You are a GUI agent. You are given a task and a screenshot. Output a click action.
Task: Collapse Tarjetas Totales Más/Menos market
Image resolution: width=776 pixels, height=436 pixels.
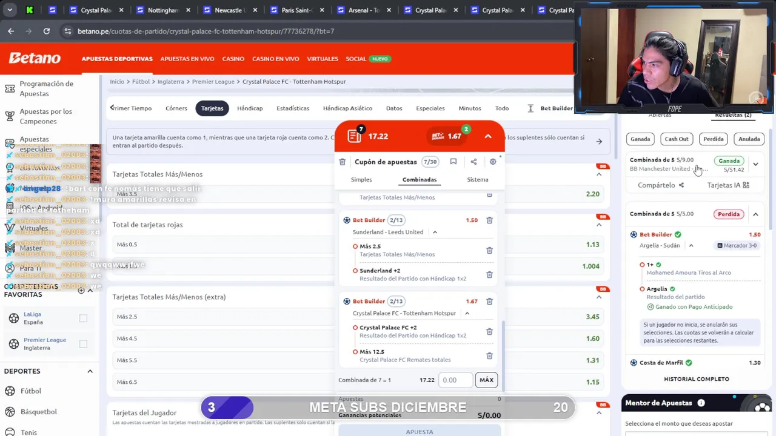coord(599,174)
